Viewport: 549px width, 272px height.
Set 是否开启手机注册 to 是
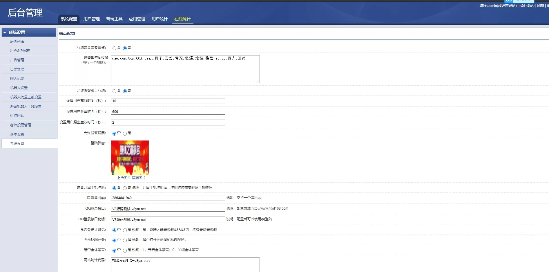(125, 188)
